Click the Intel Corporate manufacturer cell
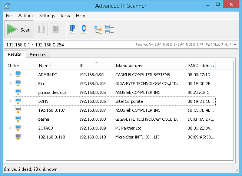The image size is (242, 176). point(129,101)
